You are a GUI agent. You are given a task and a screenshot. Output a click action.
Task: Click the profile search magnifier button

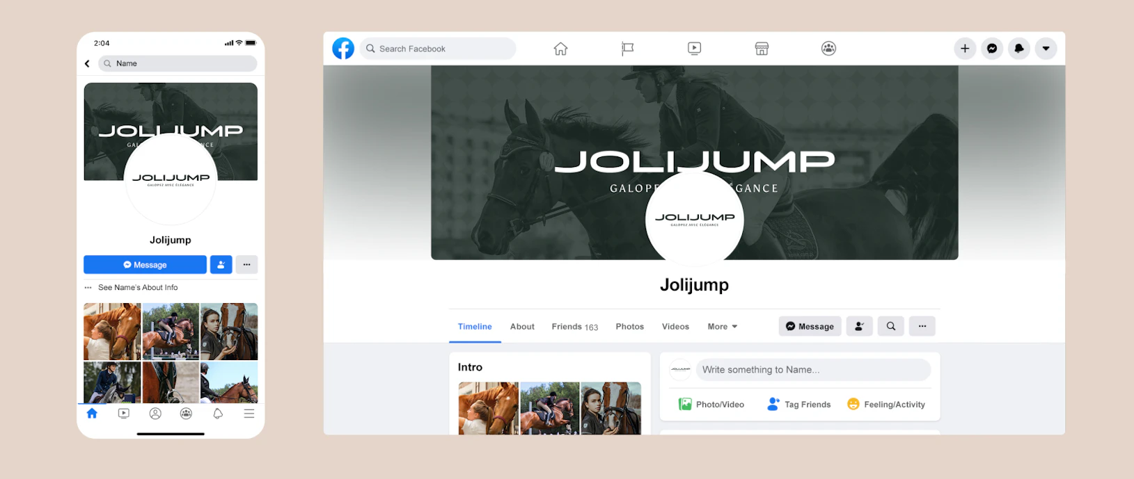pos(891,326)
